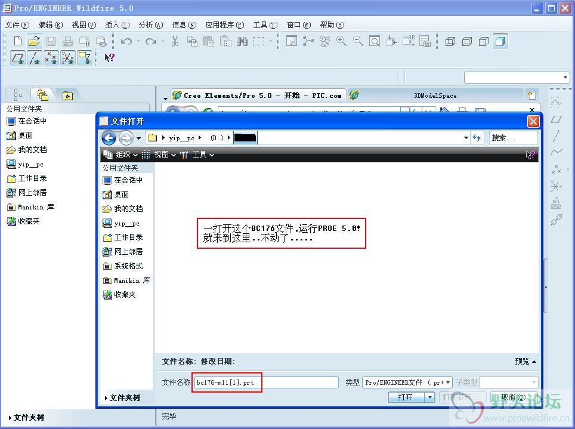This screenshot has height=429, width=575.
Task: Select No hidden display style icon
Action: coord(484,42)
